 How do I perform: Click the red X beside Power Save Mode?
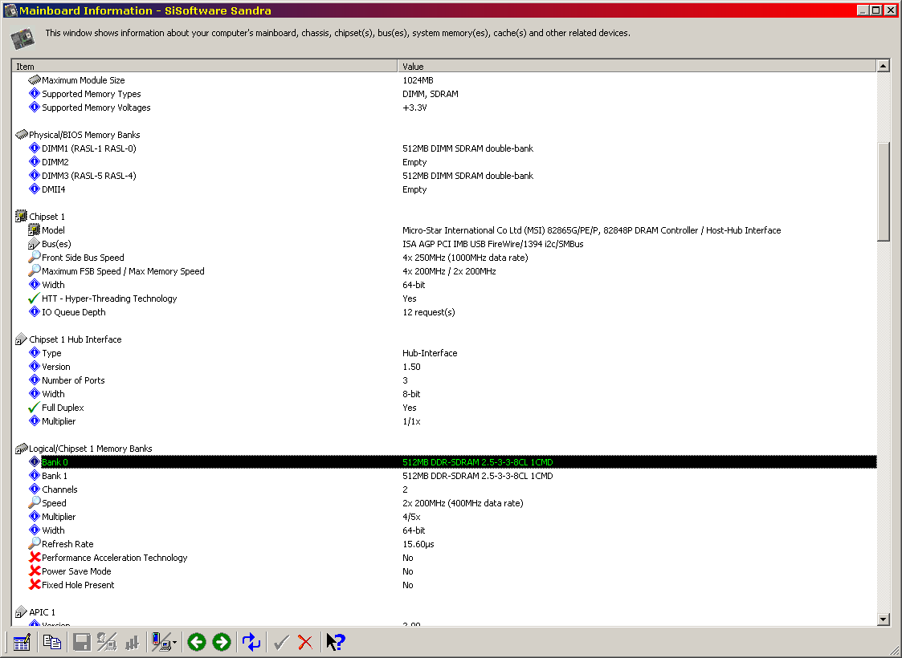[x=35, y=571]
